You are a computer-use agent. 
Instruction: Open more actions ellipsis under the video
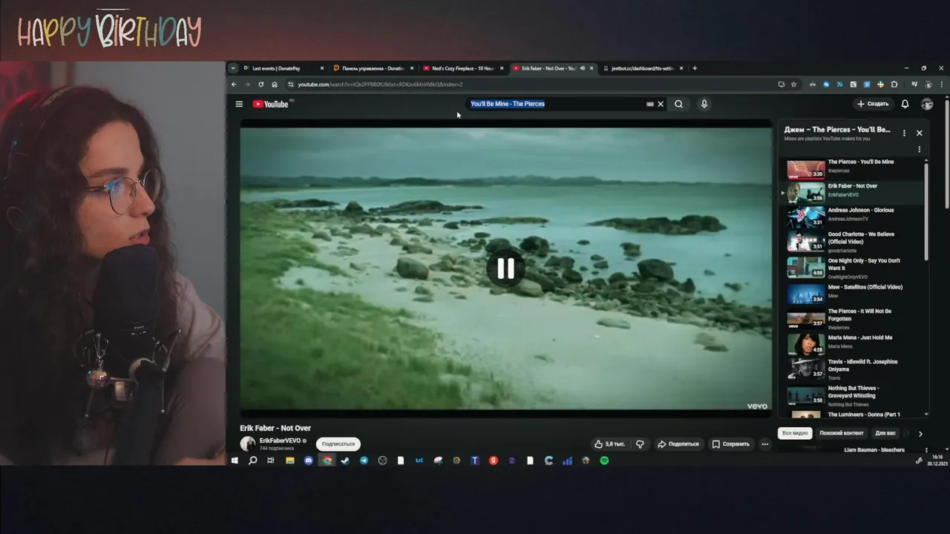(x=764, y=444)
